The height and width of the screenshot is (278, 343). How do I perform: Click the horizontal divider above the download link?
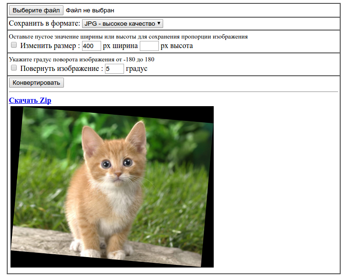pos(173,91)
